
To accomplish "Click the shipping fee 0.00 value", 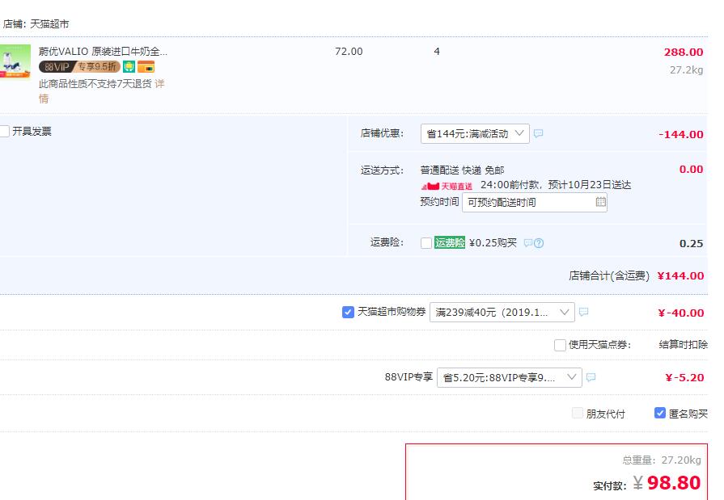I will pyautogui.click(x=691, y=170).
